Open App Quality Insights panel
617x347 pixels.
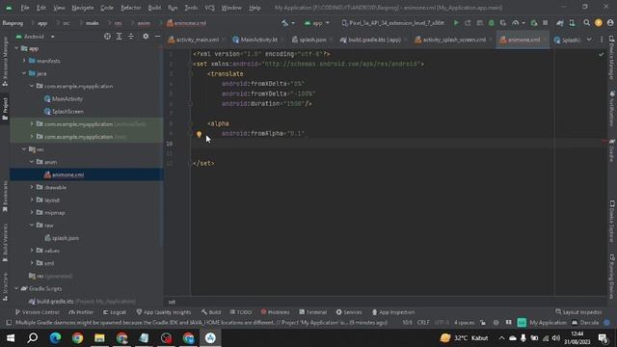click(163, 312)
